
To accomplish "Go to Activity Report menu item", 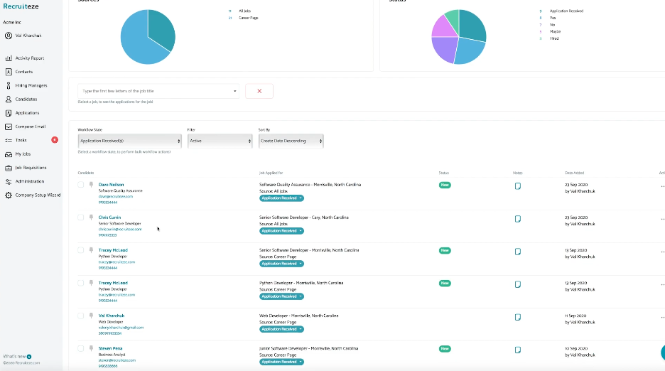I will point(30,58).
